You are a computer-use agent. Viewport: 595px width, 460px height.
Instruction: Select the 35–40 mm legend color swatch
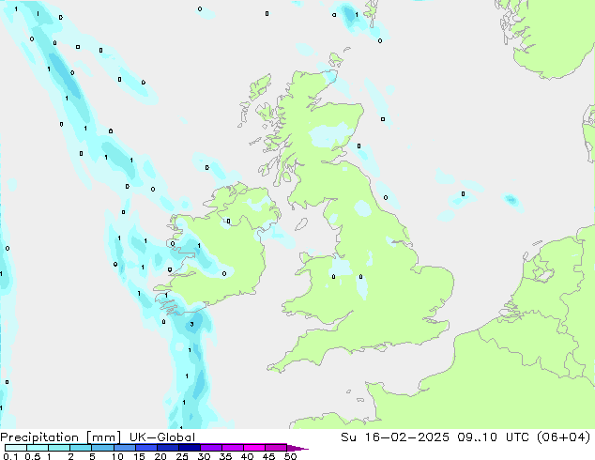[x=233, y=448]
